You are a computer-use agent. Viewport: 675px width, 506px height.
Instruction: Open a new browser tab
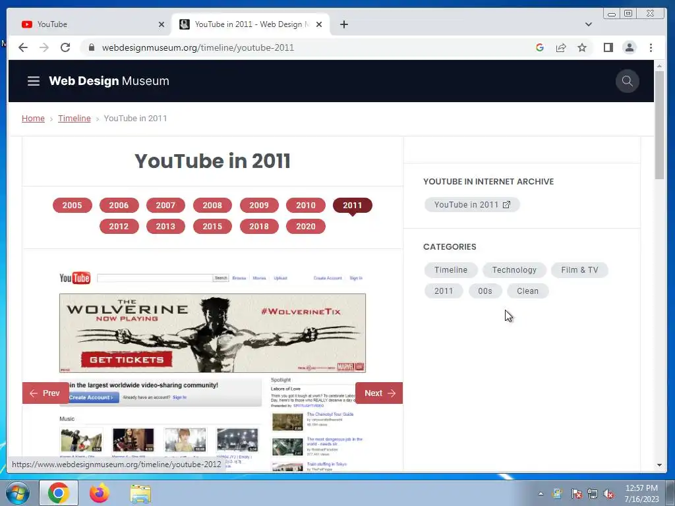coord(344,24)
